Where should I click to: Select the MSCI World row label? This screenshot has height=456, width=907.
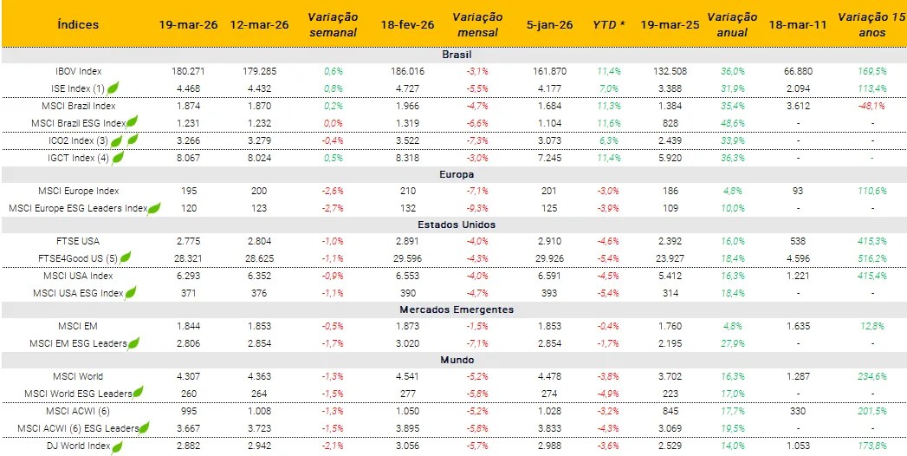click(78, 376)
